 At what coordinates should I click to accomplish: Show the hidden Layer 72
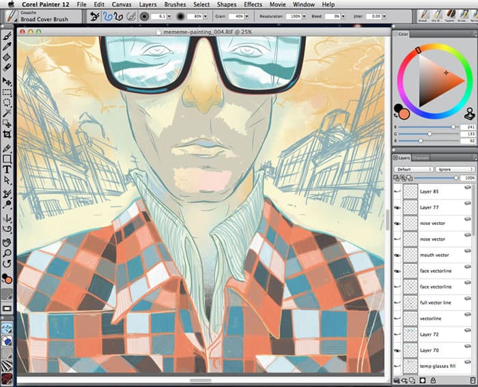(x=397, y=334)
